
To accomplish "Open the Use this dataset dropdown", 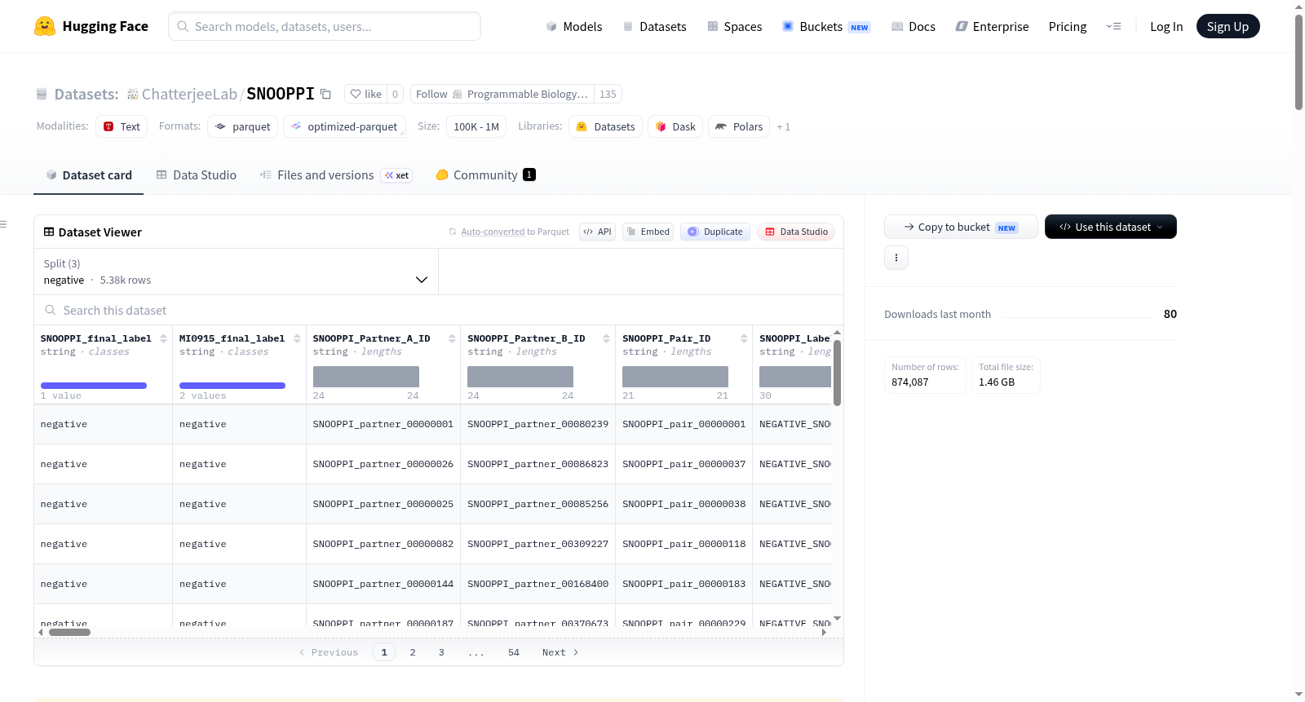I will tap(1111, 227).
